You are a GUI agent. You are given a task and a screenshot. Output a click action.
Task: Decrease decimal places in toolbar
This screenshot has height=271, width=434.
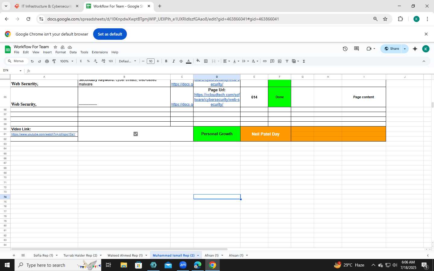click(x=96, y=61)
